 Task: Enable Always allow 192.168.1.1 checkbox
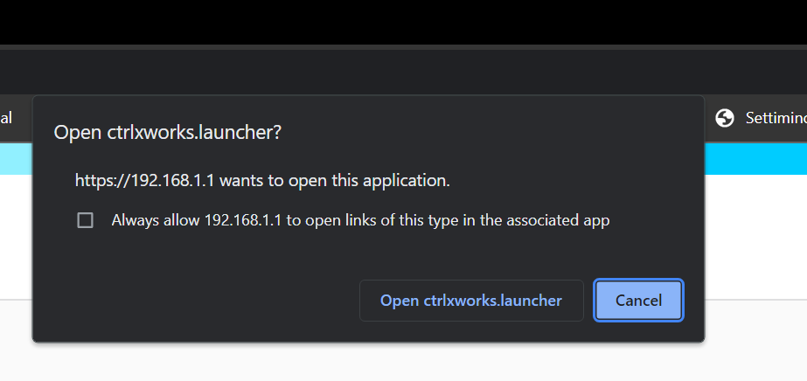point(85,220)
